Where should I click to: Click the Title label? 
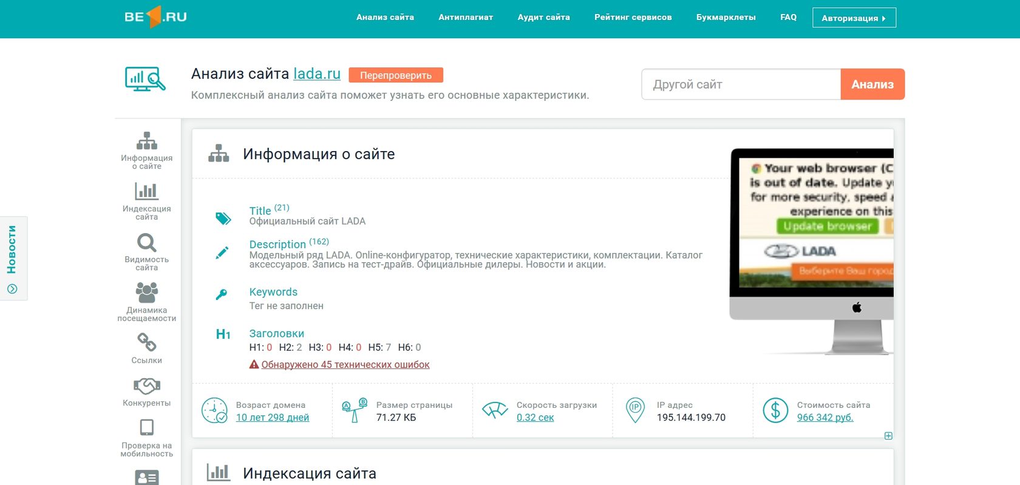coord(260,211)
